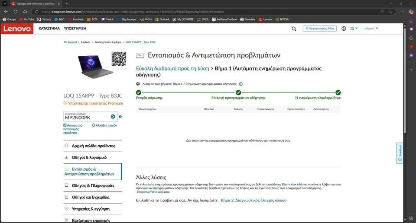Click browser Back button
The height and width of the screenshot is (223, 416).
(6, 12)
